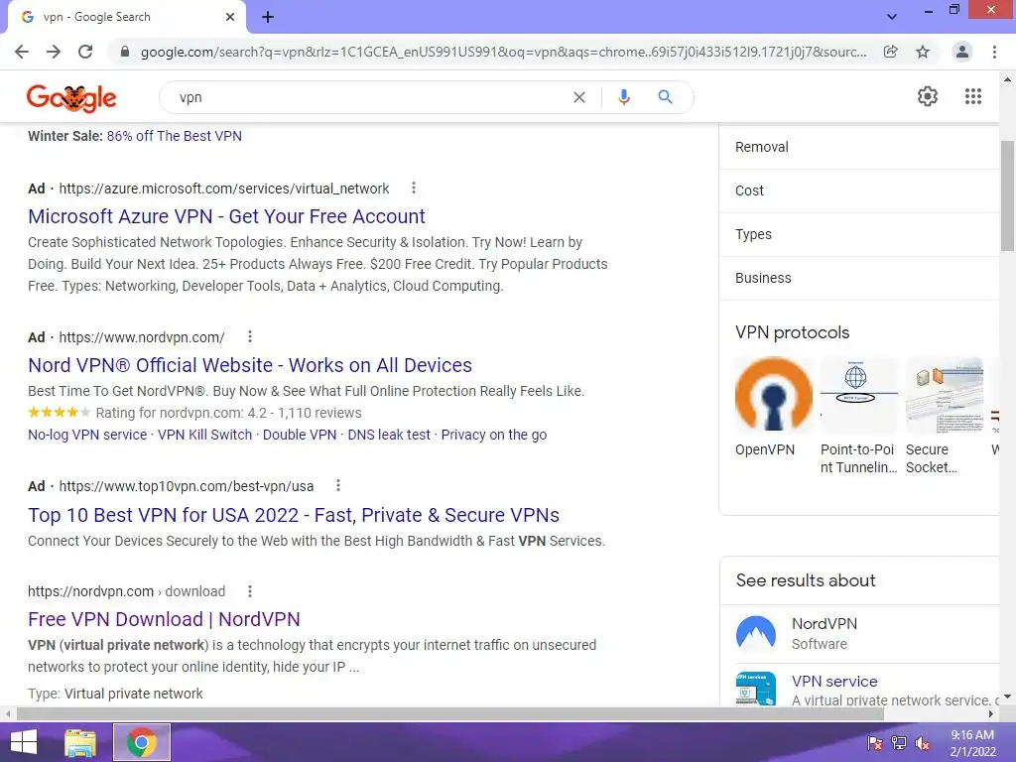Bookmark this page with star icon
This screenshot has height=762, width=1016.
923,52
